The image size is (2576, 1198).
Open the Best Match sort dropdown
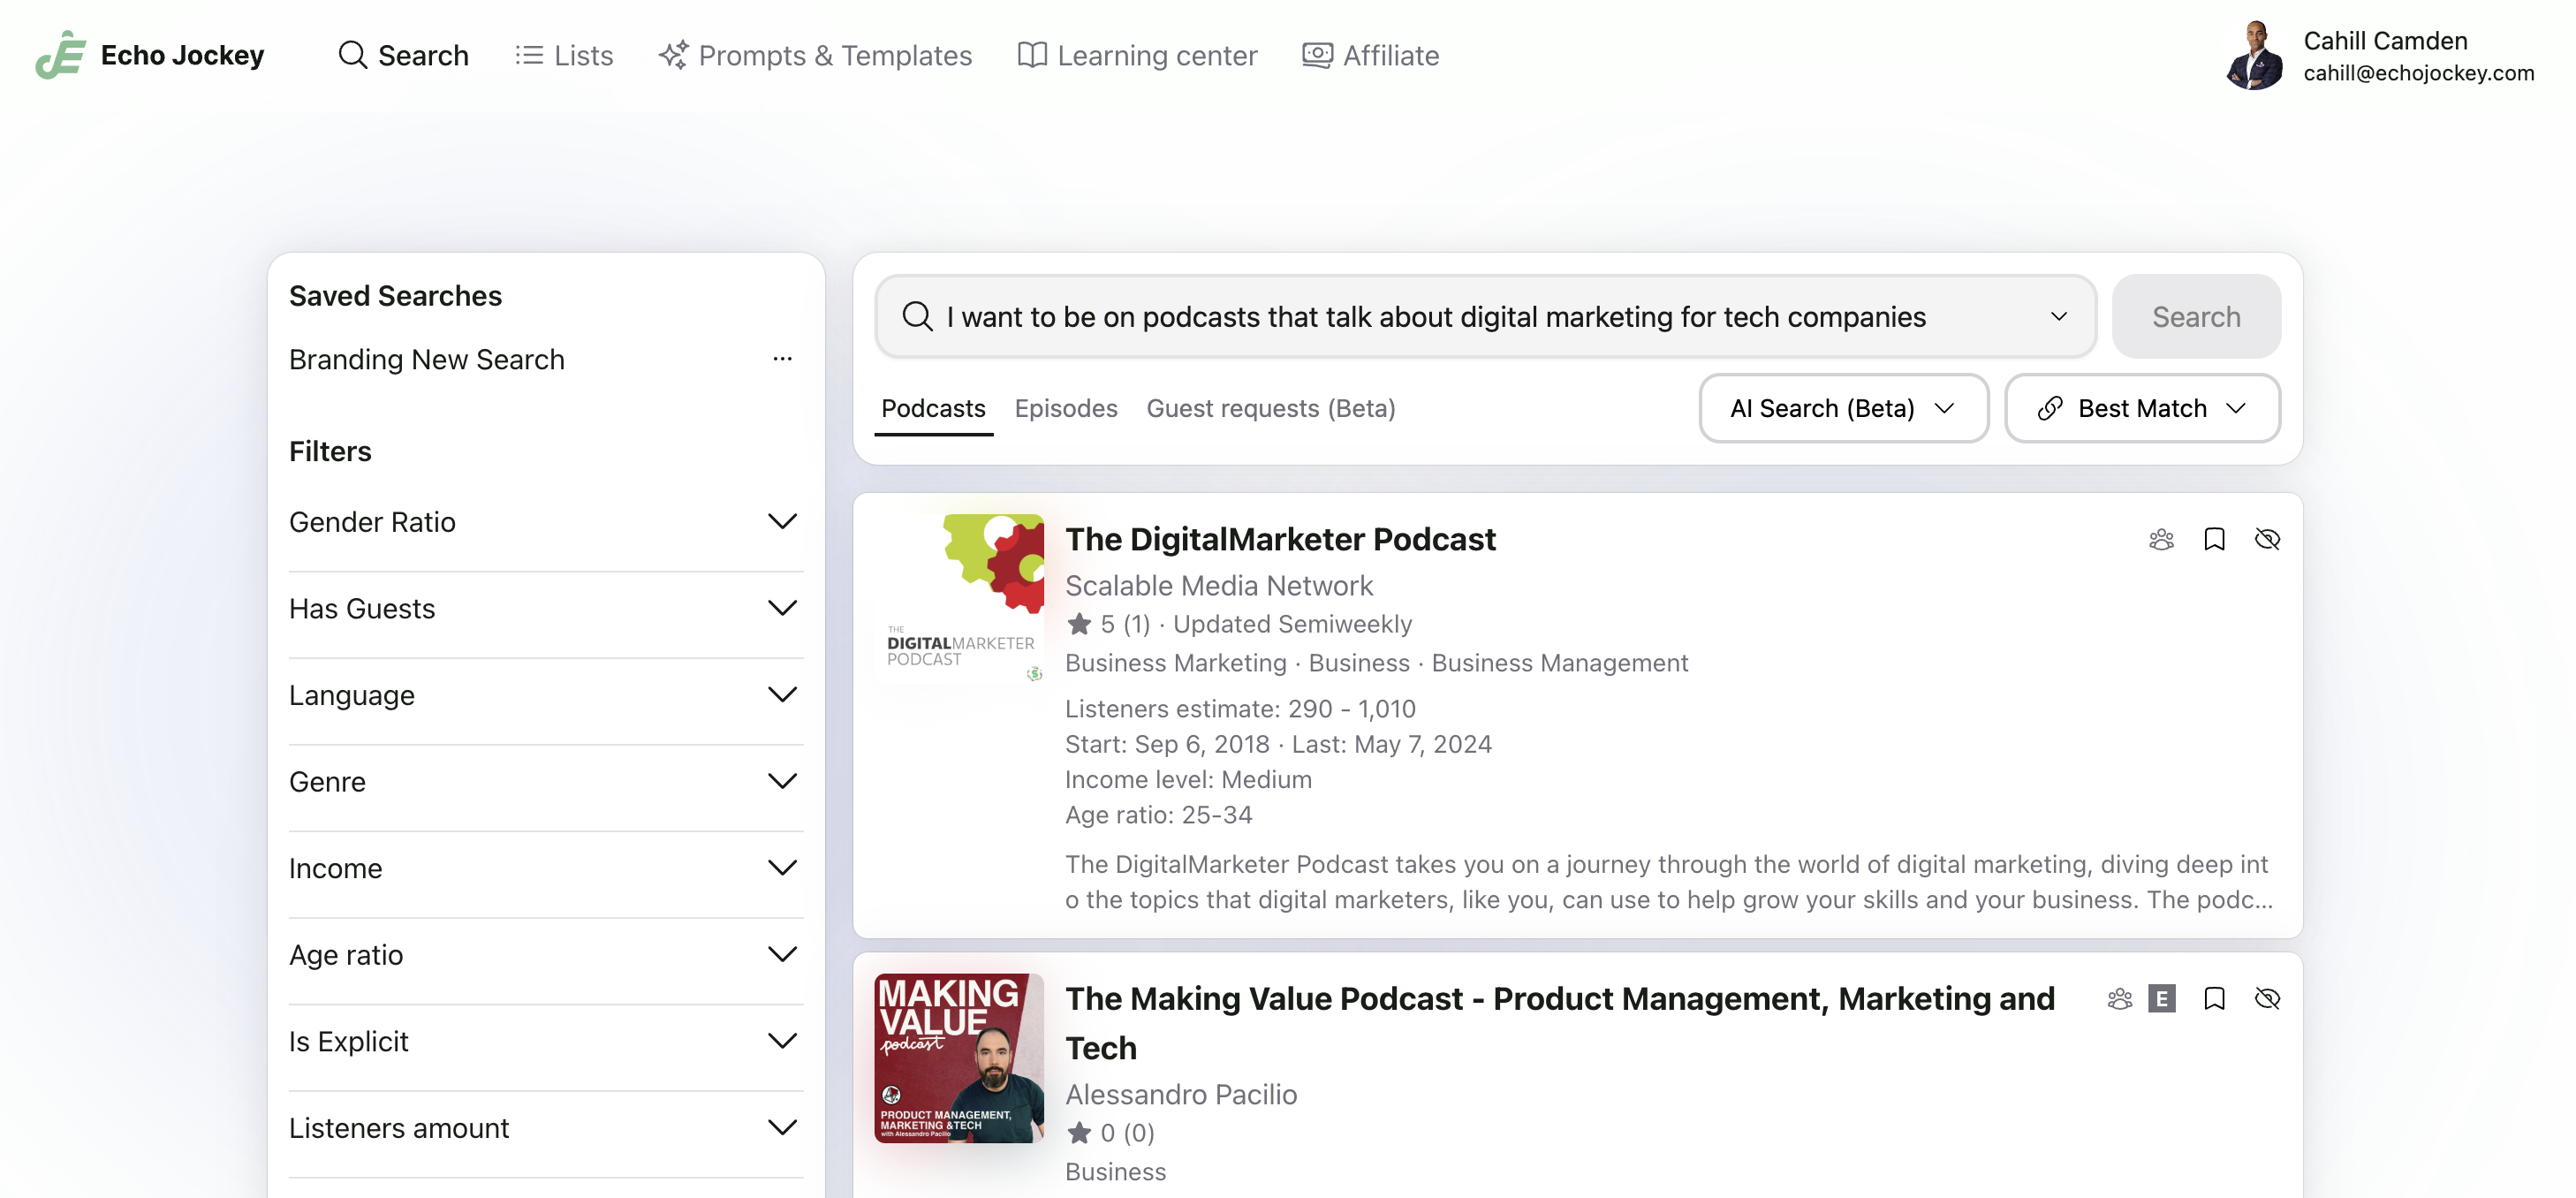coord(2142,408)
